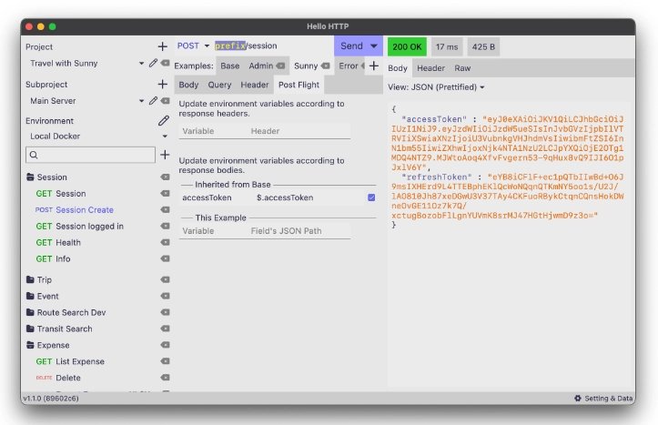The width and height of the screenshot is (658, 425).
Task: Delete the GET Health request
Action: click(166, 242)
